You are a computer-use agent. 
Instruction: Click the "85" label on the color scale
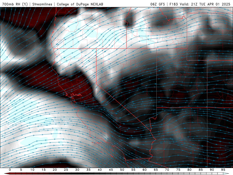click(x=201, y=170)
